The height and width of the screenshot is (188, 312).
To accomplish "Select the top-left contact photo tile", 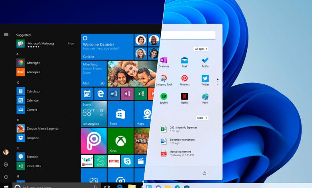I will point(141,40).
